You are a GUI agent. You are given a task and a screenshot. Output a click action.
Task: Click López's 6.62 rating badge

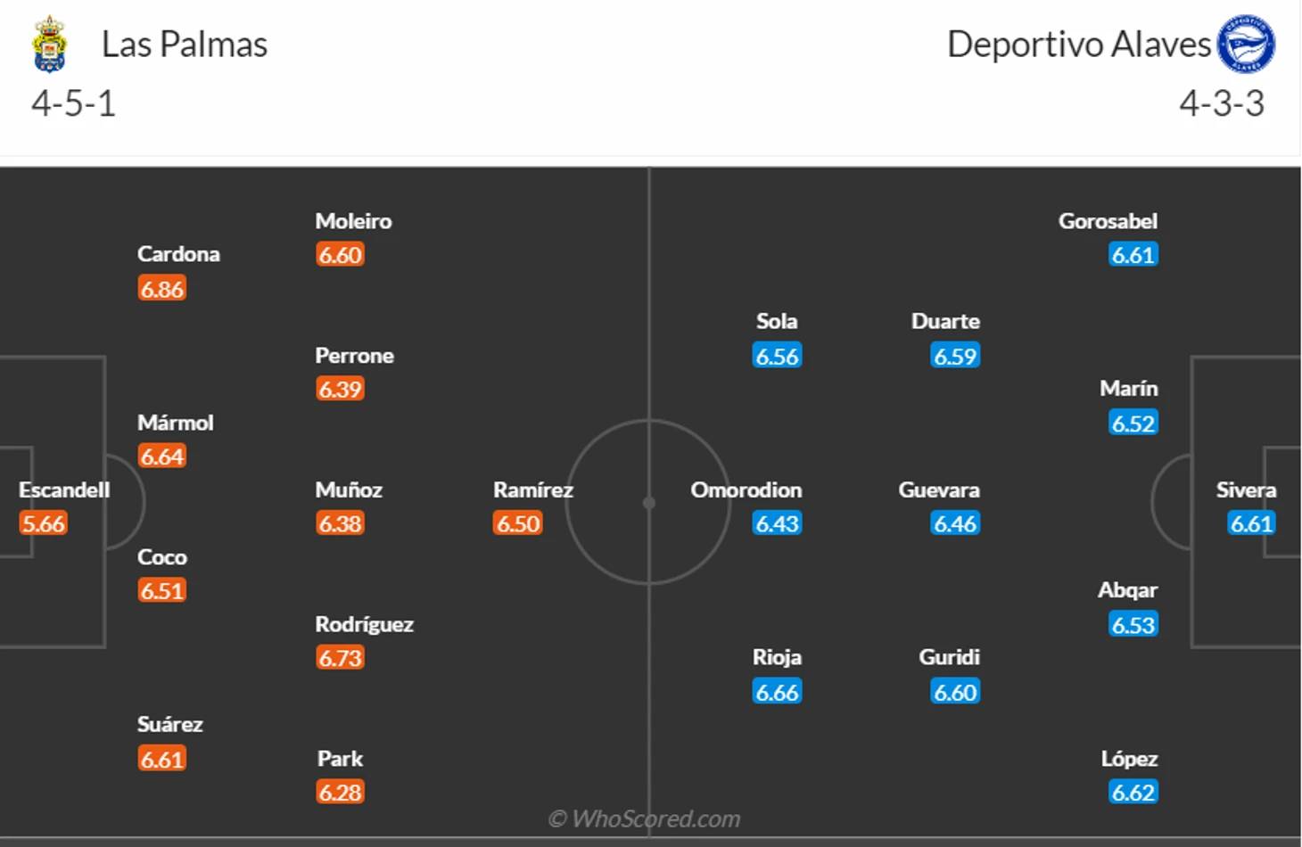1133,793
